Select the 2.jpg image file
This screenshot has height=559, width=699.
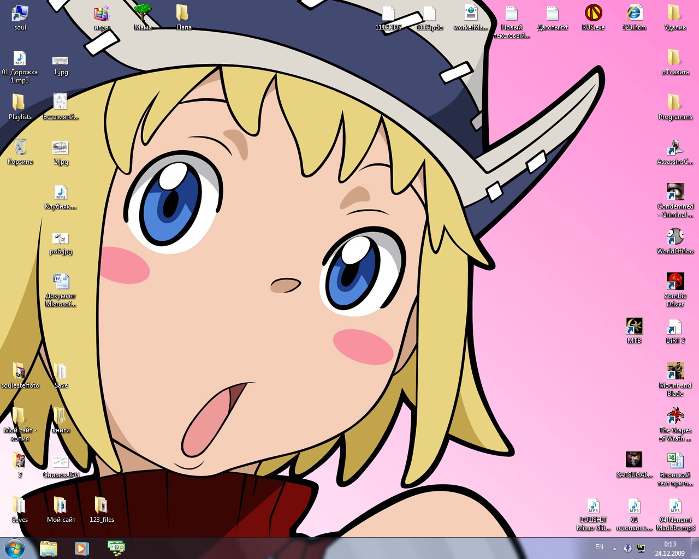pyautogui.click(x=61, y=151)
